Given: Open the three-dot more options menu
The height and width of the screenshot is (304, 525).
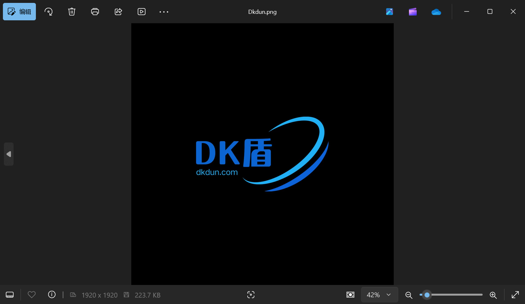Looking at the screenshot, I should pyautogui.click(x=164, y=12).
